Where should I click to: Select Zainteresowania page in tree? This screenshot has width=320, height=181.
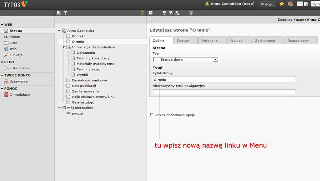pyautogui.click(x=86, y=91)
